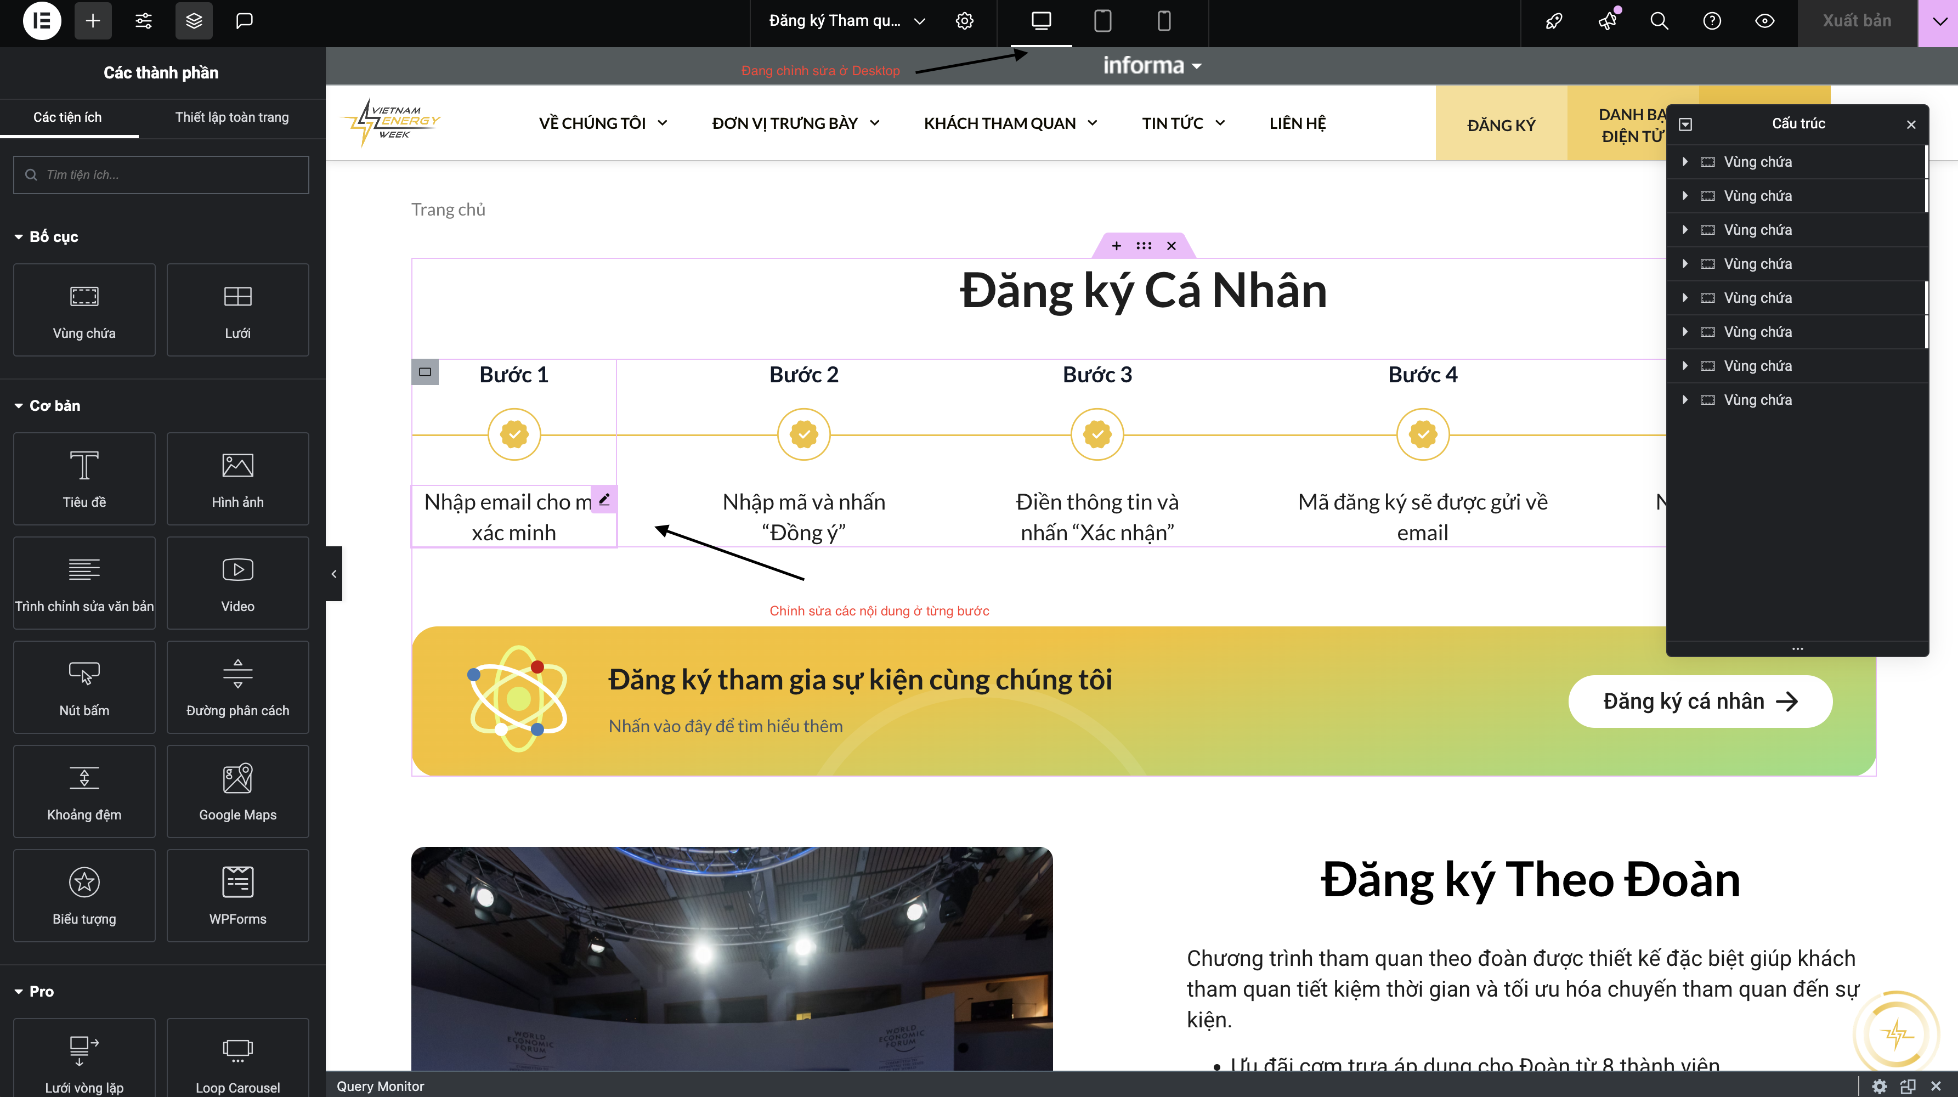Image resolution: width=1958 pixels, height=1097 pixels.
Task: Expand the first Vùng chứa tree item
Action: tap(1685, 162)
